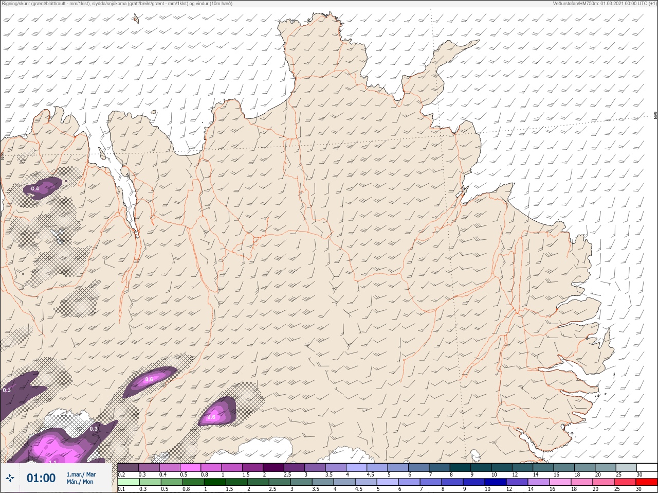This screenshot has width=658, height=493.
Task: Pick bright pink upper swatch at 0.5
Action: (x=191, y=467)
